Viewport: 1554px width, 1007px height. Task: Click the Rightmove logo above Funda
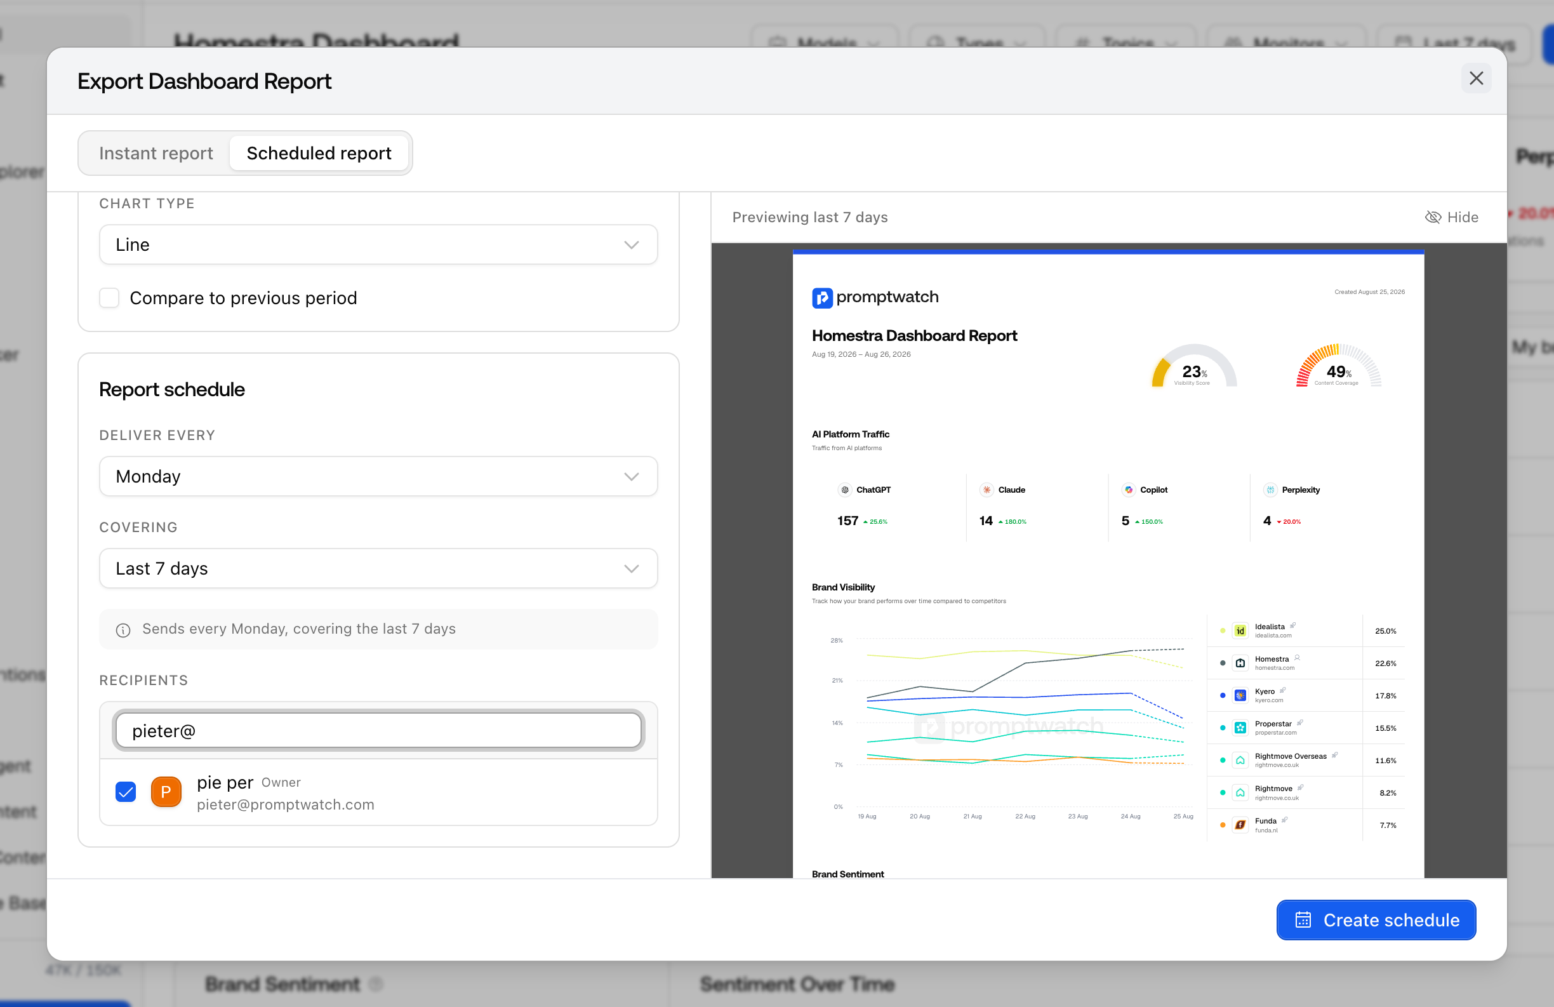tap(1240, 793)
